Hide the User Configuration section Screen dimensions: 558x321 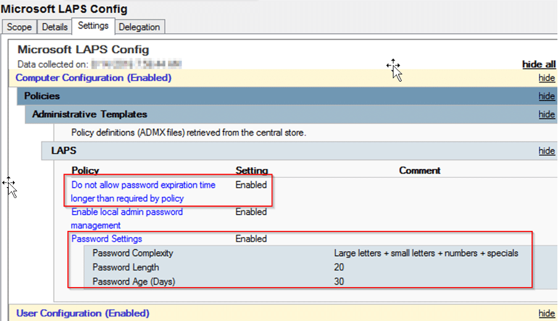(x=546, y=314)
